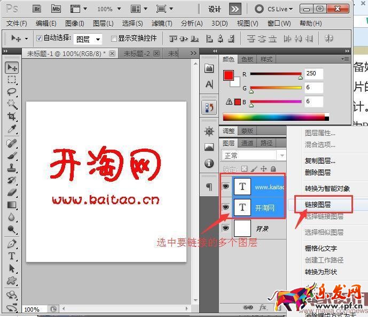This screenshot has height=317, width=368.
Task: Choose 删除图层 in context menu
Action: click(318, 173)
